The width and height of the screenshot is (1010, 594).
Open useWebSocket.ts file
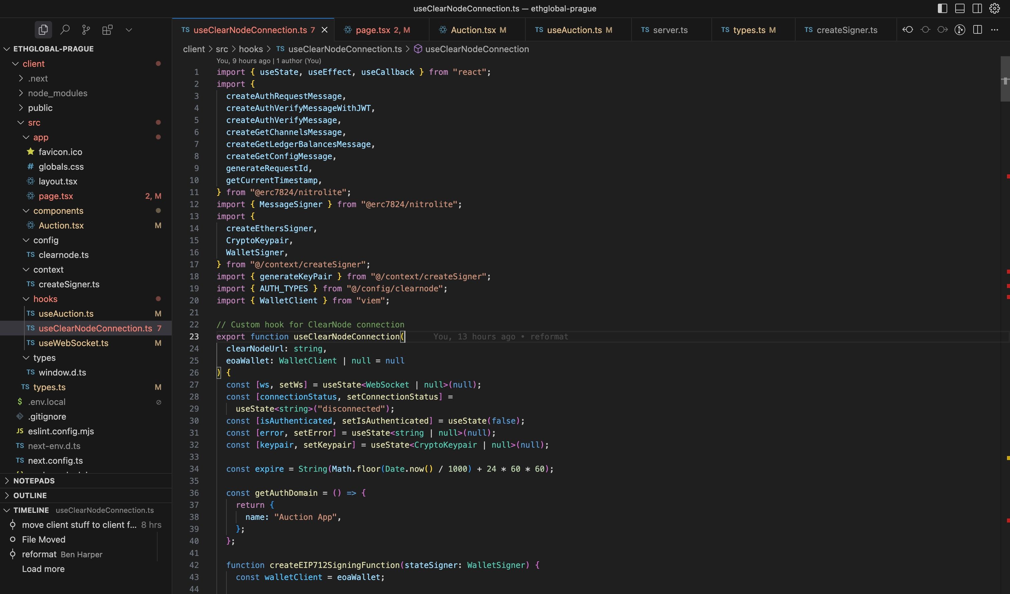[86, 343]
